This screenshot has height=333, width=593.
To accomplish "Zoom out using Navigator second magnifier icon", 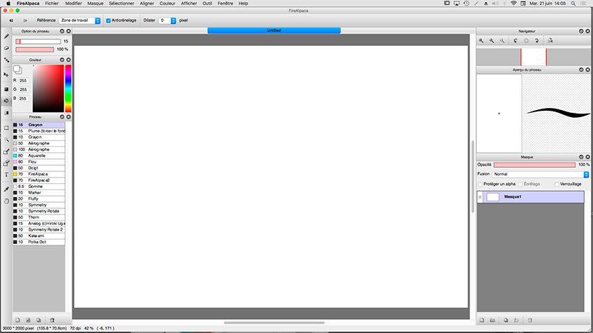I will click(x=492, y=41).
